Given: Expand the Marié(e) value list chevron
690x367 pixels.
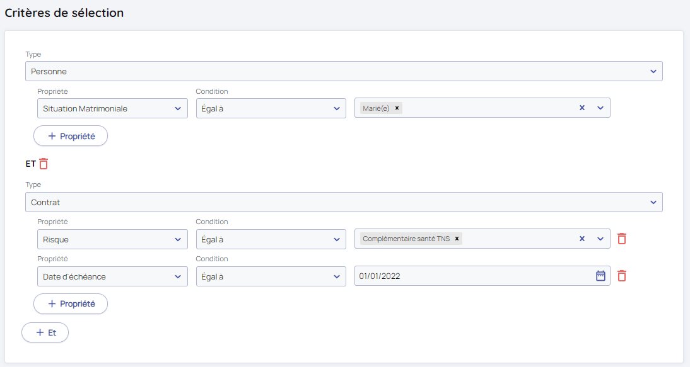Looking at the screenshot, I should 600,108.
